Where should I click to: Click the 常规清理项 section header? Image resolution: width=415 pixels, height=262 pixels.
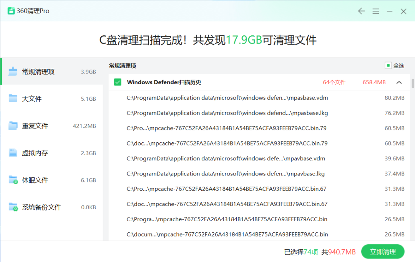[123, 66]
